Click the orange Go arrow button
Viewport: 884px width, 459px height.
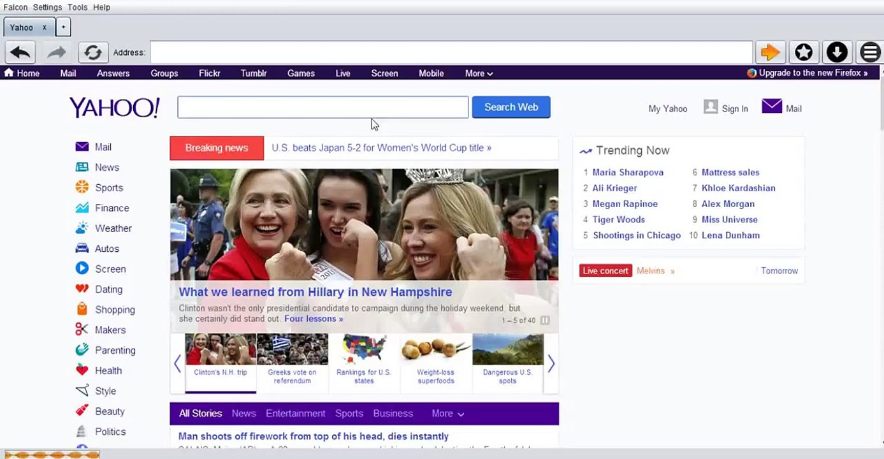(x=771, y=52)
